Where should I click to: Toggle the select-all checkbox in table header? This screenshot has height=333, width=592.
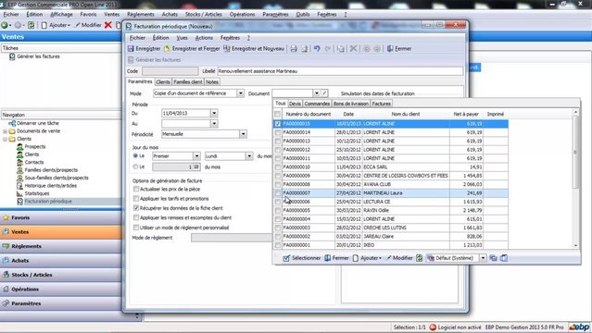point(278,114)
